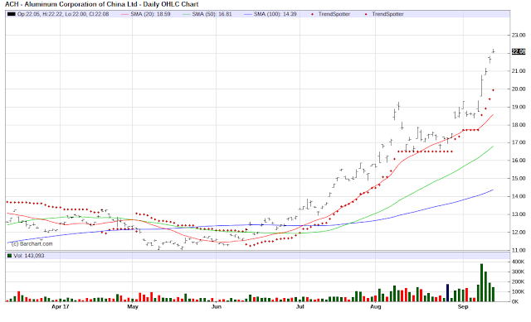
Task: Click the 19.00 price axis label
Action: point(519,107)
